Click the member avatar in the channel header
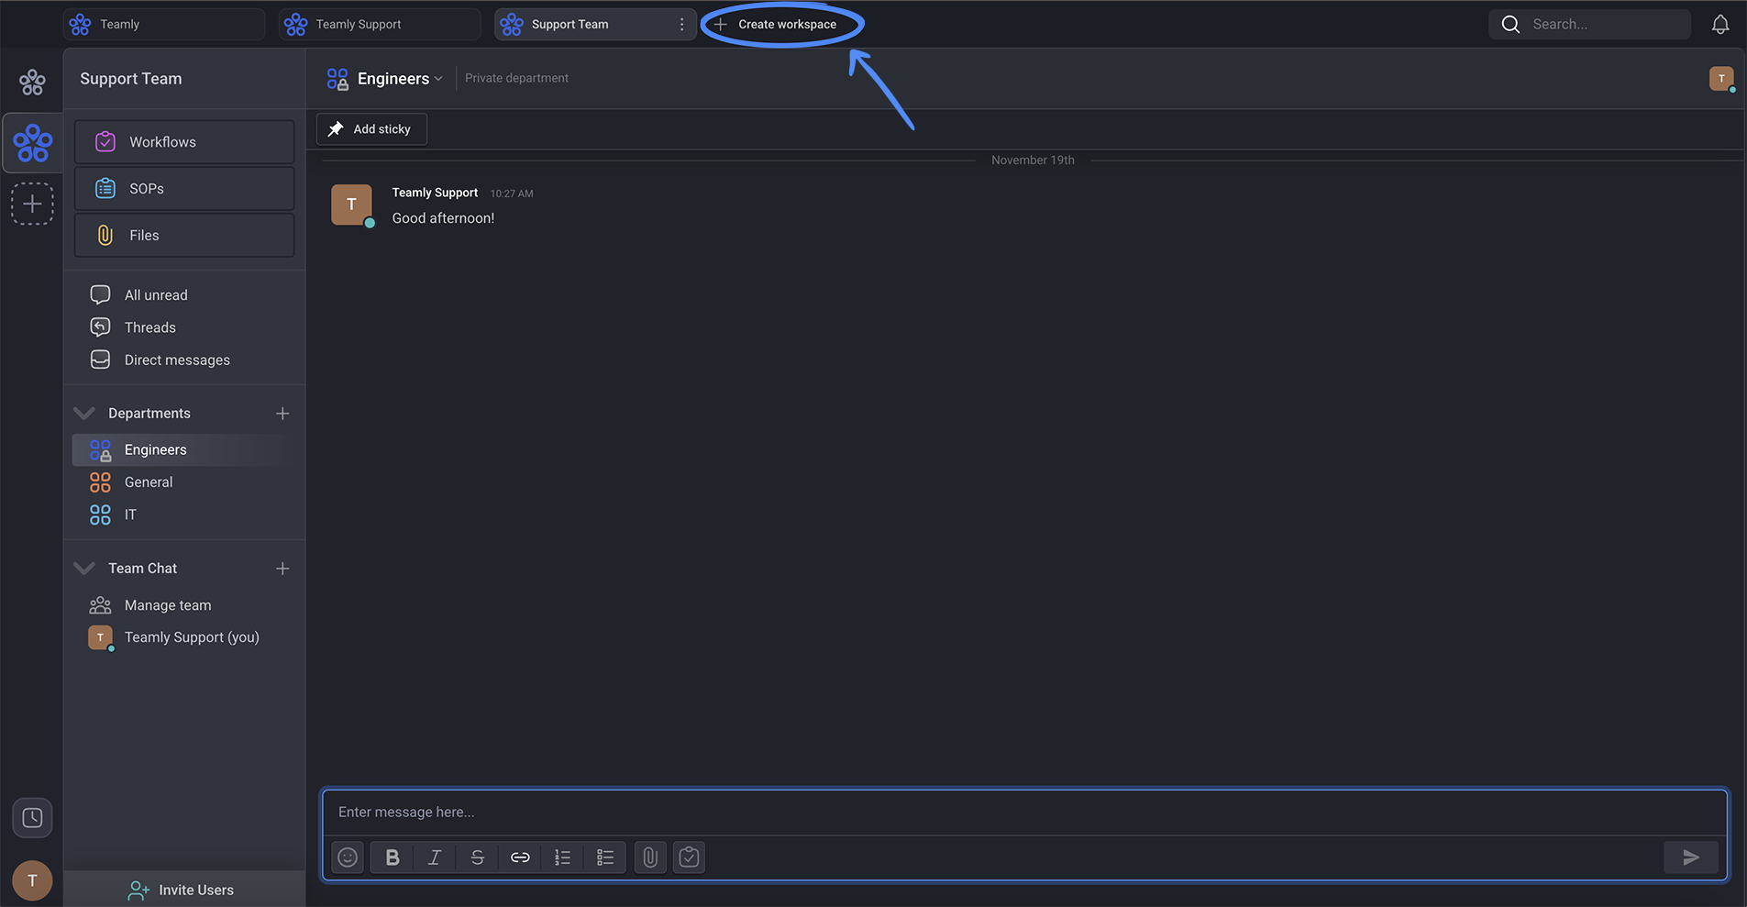 pyautogui.click(x=1721, y=79)
